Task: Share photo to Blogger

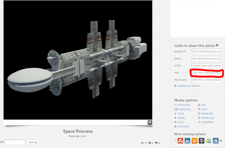Action: pyautogui.click(x=194, y=140)
